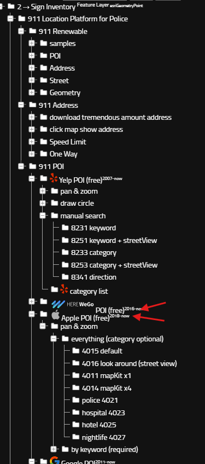The height and width of the screenshot is (464, 205).
Task: Select the One Way folder item
Action: 63,154
